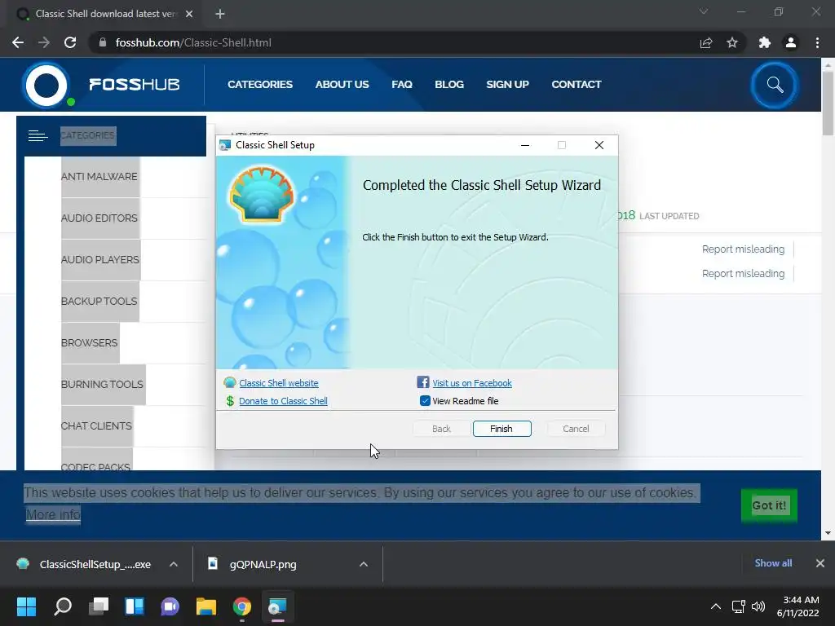Open the FAQ page
Screen dimensions: 835x626
402,84
